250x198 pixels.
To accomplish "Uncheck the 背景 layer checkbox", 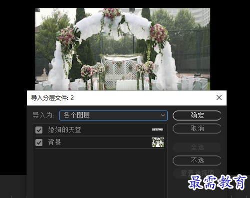I will click(x=39, y=142).
